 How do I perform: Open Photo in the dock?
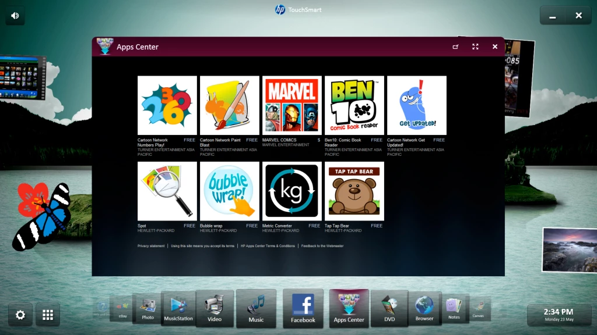coord(148,309)
